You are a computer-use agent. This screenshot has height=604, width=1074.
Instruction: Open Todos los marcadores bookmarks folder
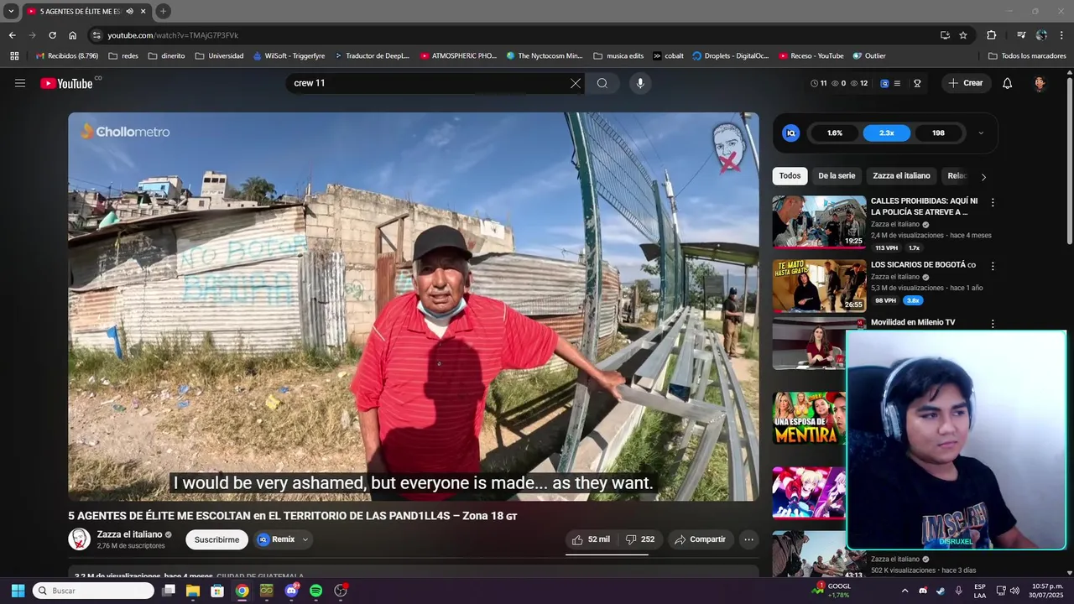[x=1026, y=55]
